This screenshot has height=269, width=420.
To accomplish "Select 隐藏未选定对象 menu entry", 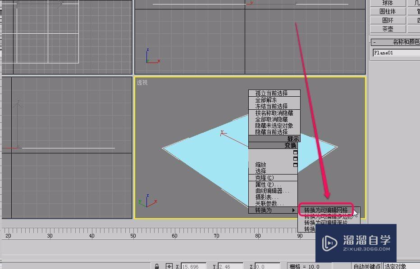I will [274, 126].
